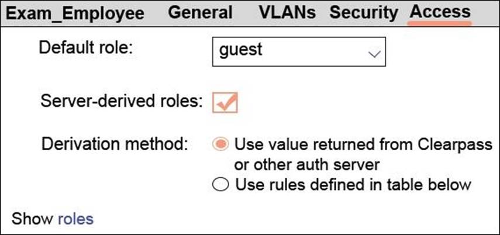Click "or other auth server" text line
Viewport: 500px width, 235px height.
pos(301,164)
